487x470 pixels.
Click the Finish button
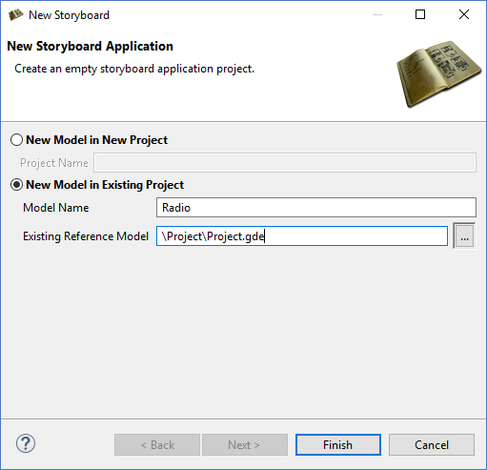click(x=338, y=445)
